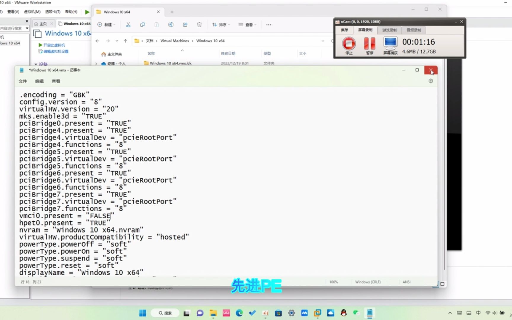Click Windows (CRLF) in Notepad status bar
This screenshot has width=512, height=320.
(368, 282)
